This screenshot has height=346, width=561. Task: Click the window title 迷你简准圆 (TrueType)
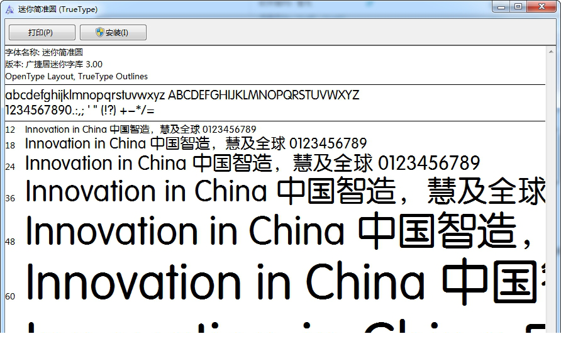click(x=58, y=9)
